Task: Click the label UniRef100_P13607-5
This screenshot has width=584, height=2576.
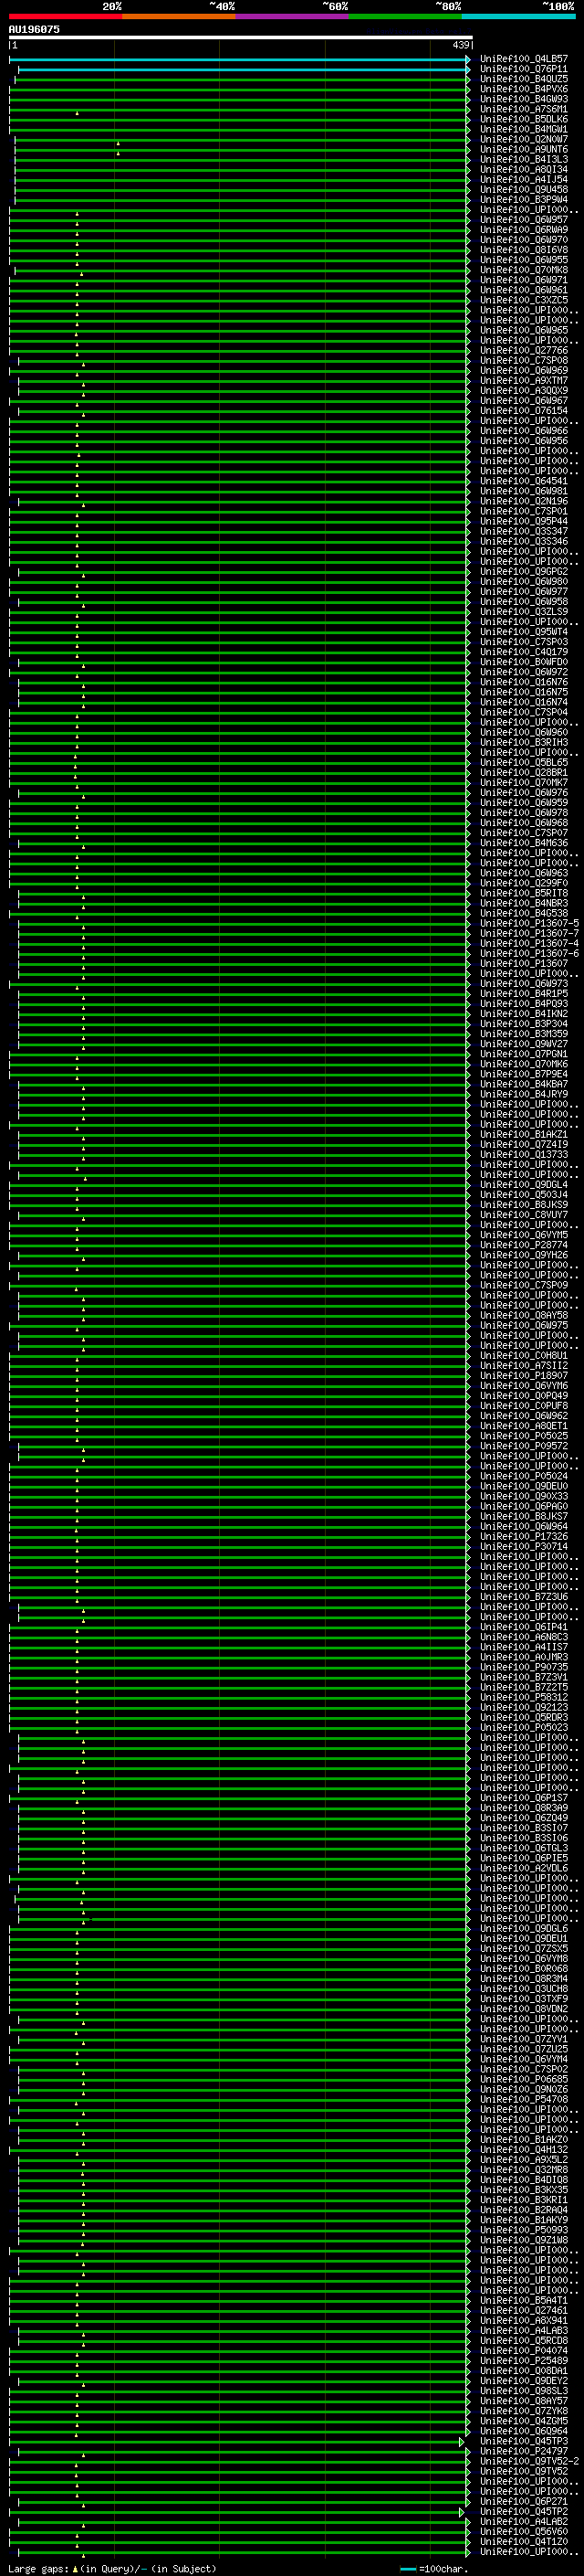Action: tap(530, 923)
